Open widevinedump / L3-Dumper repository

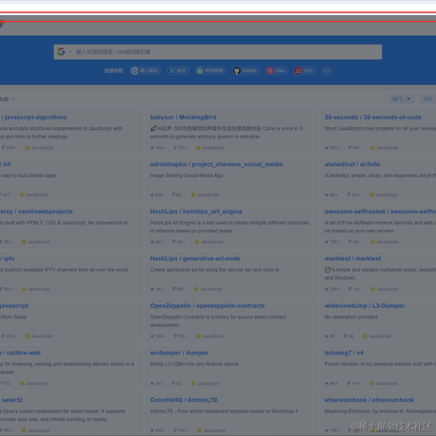pyautogui.click(x=365, y=306)
